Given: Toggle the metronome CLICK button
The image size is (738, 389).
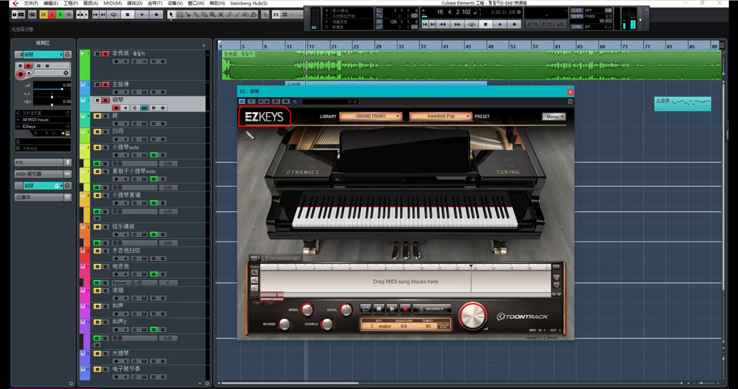Looking at the screenshot, I should [577, 10].
